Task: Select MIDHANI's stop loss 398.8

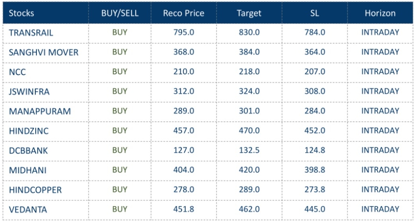Action: 315,170
